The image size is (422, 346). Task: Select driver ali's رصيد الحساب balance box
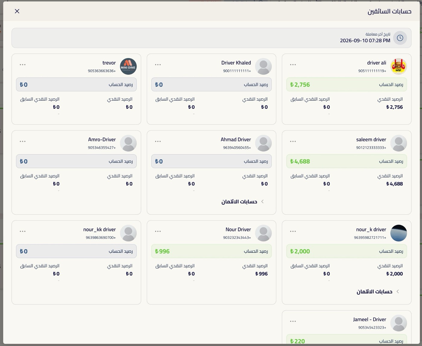pos(347,84)
